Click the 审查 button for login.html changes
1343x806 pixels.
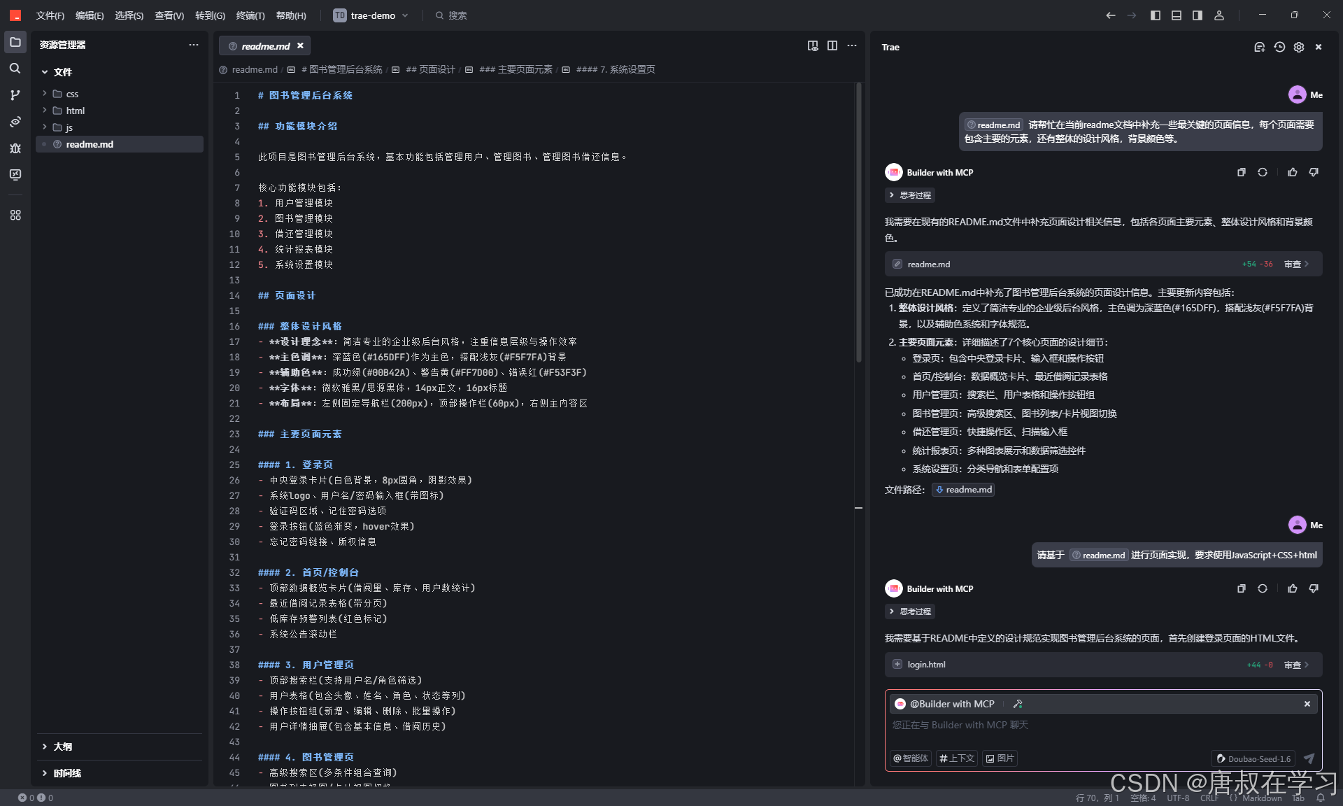tap(1295, 665)
